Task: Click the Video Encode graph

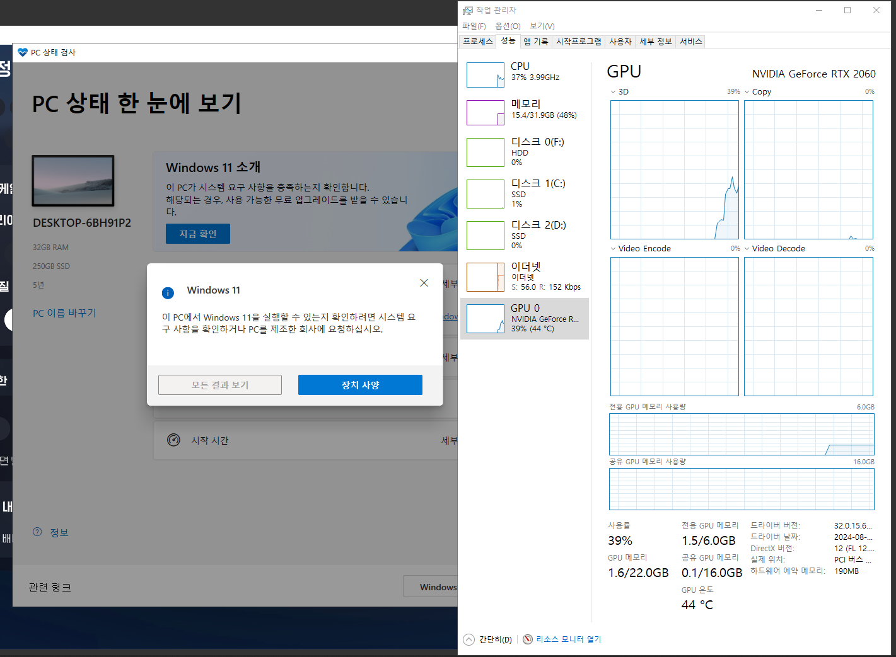Action: click(675, 326)
